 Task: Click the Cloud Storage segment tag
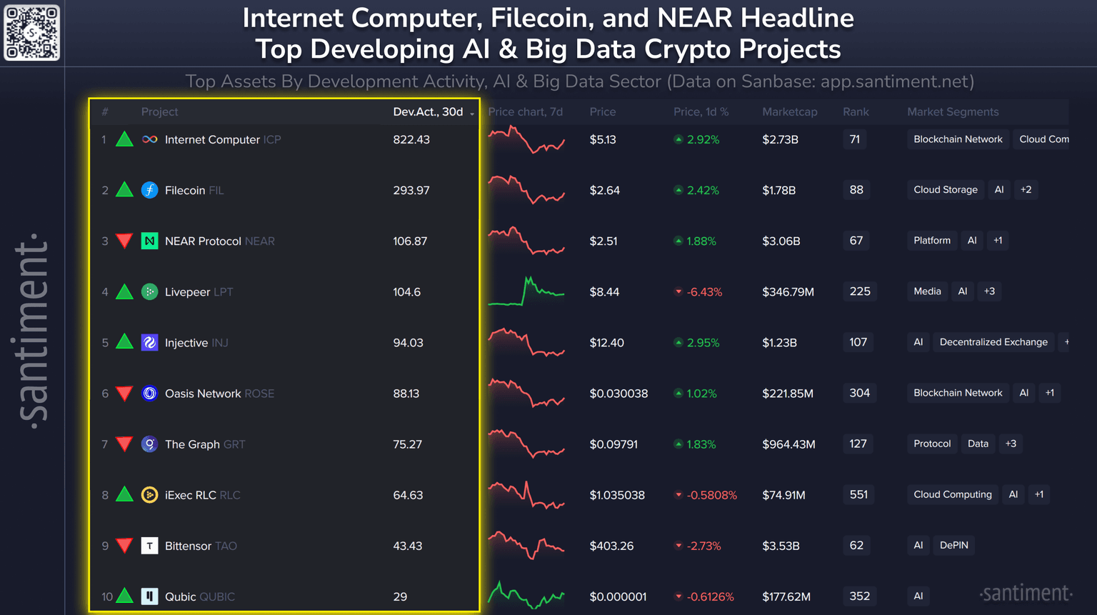(945, 190)
